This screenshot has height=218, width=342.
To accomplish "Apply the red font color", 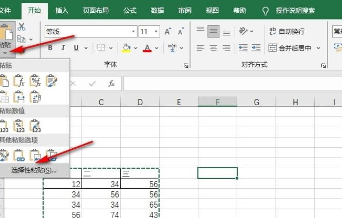I will [x=147, y=48].
